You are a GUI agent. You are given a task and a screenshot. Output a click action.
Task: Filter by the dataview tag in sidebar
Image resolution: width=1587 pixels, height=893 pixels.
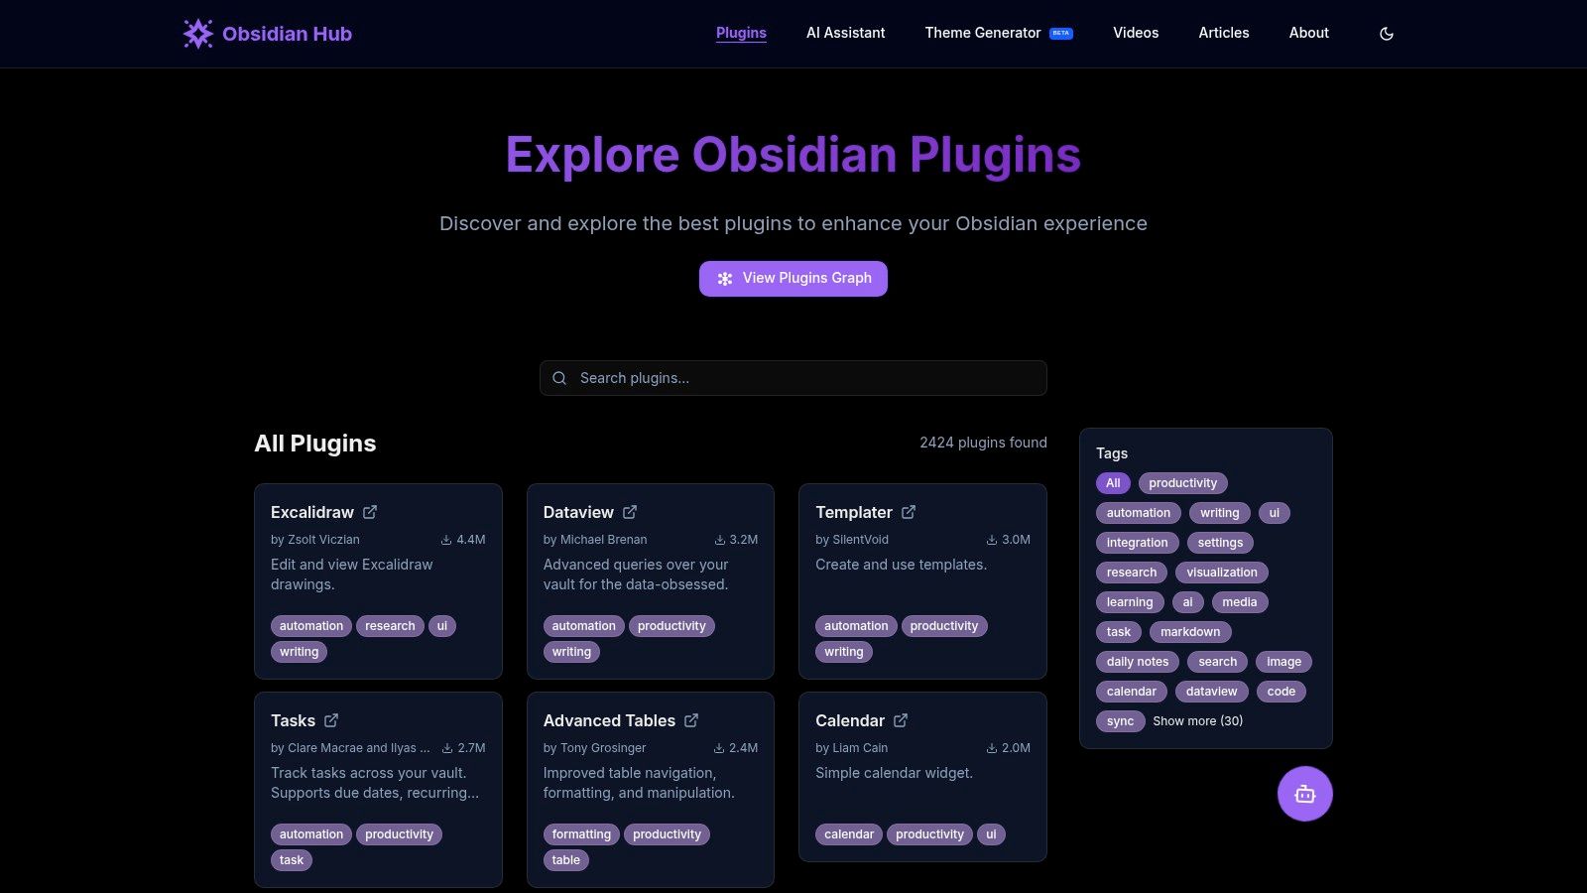point(1211,692)
